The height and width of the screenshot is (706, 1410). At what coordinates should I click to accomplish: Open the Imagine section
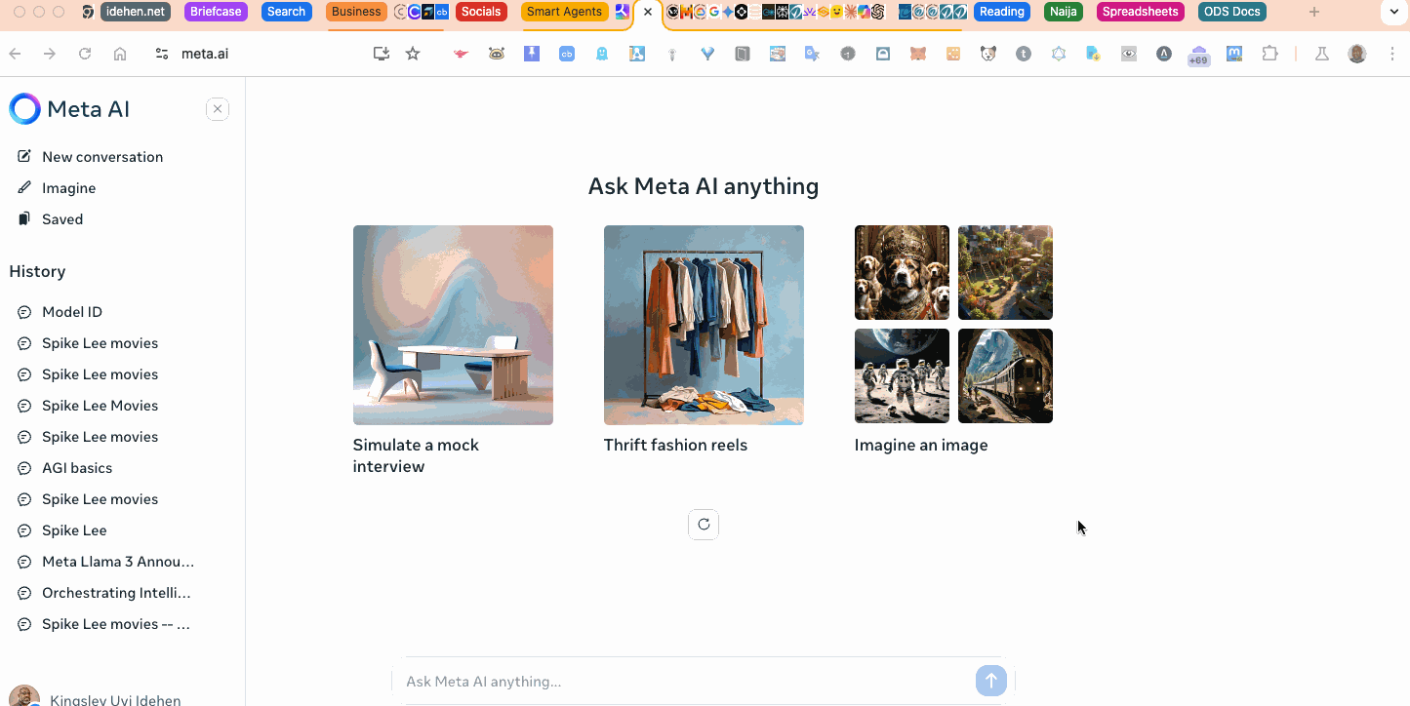[x=68, y=188]
